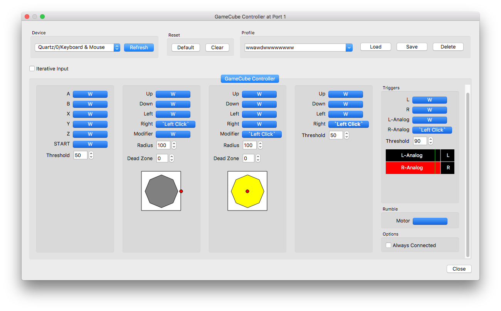Click Dead Zone field in yellow octagon group
Screen dimensions: 501x311
[x=249, y=158]
